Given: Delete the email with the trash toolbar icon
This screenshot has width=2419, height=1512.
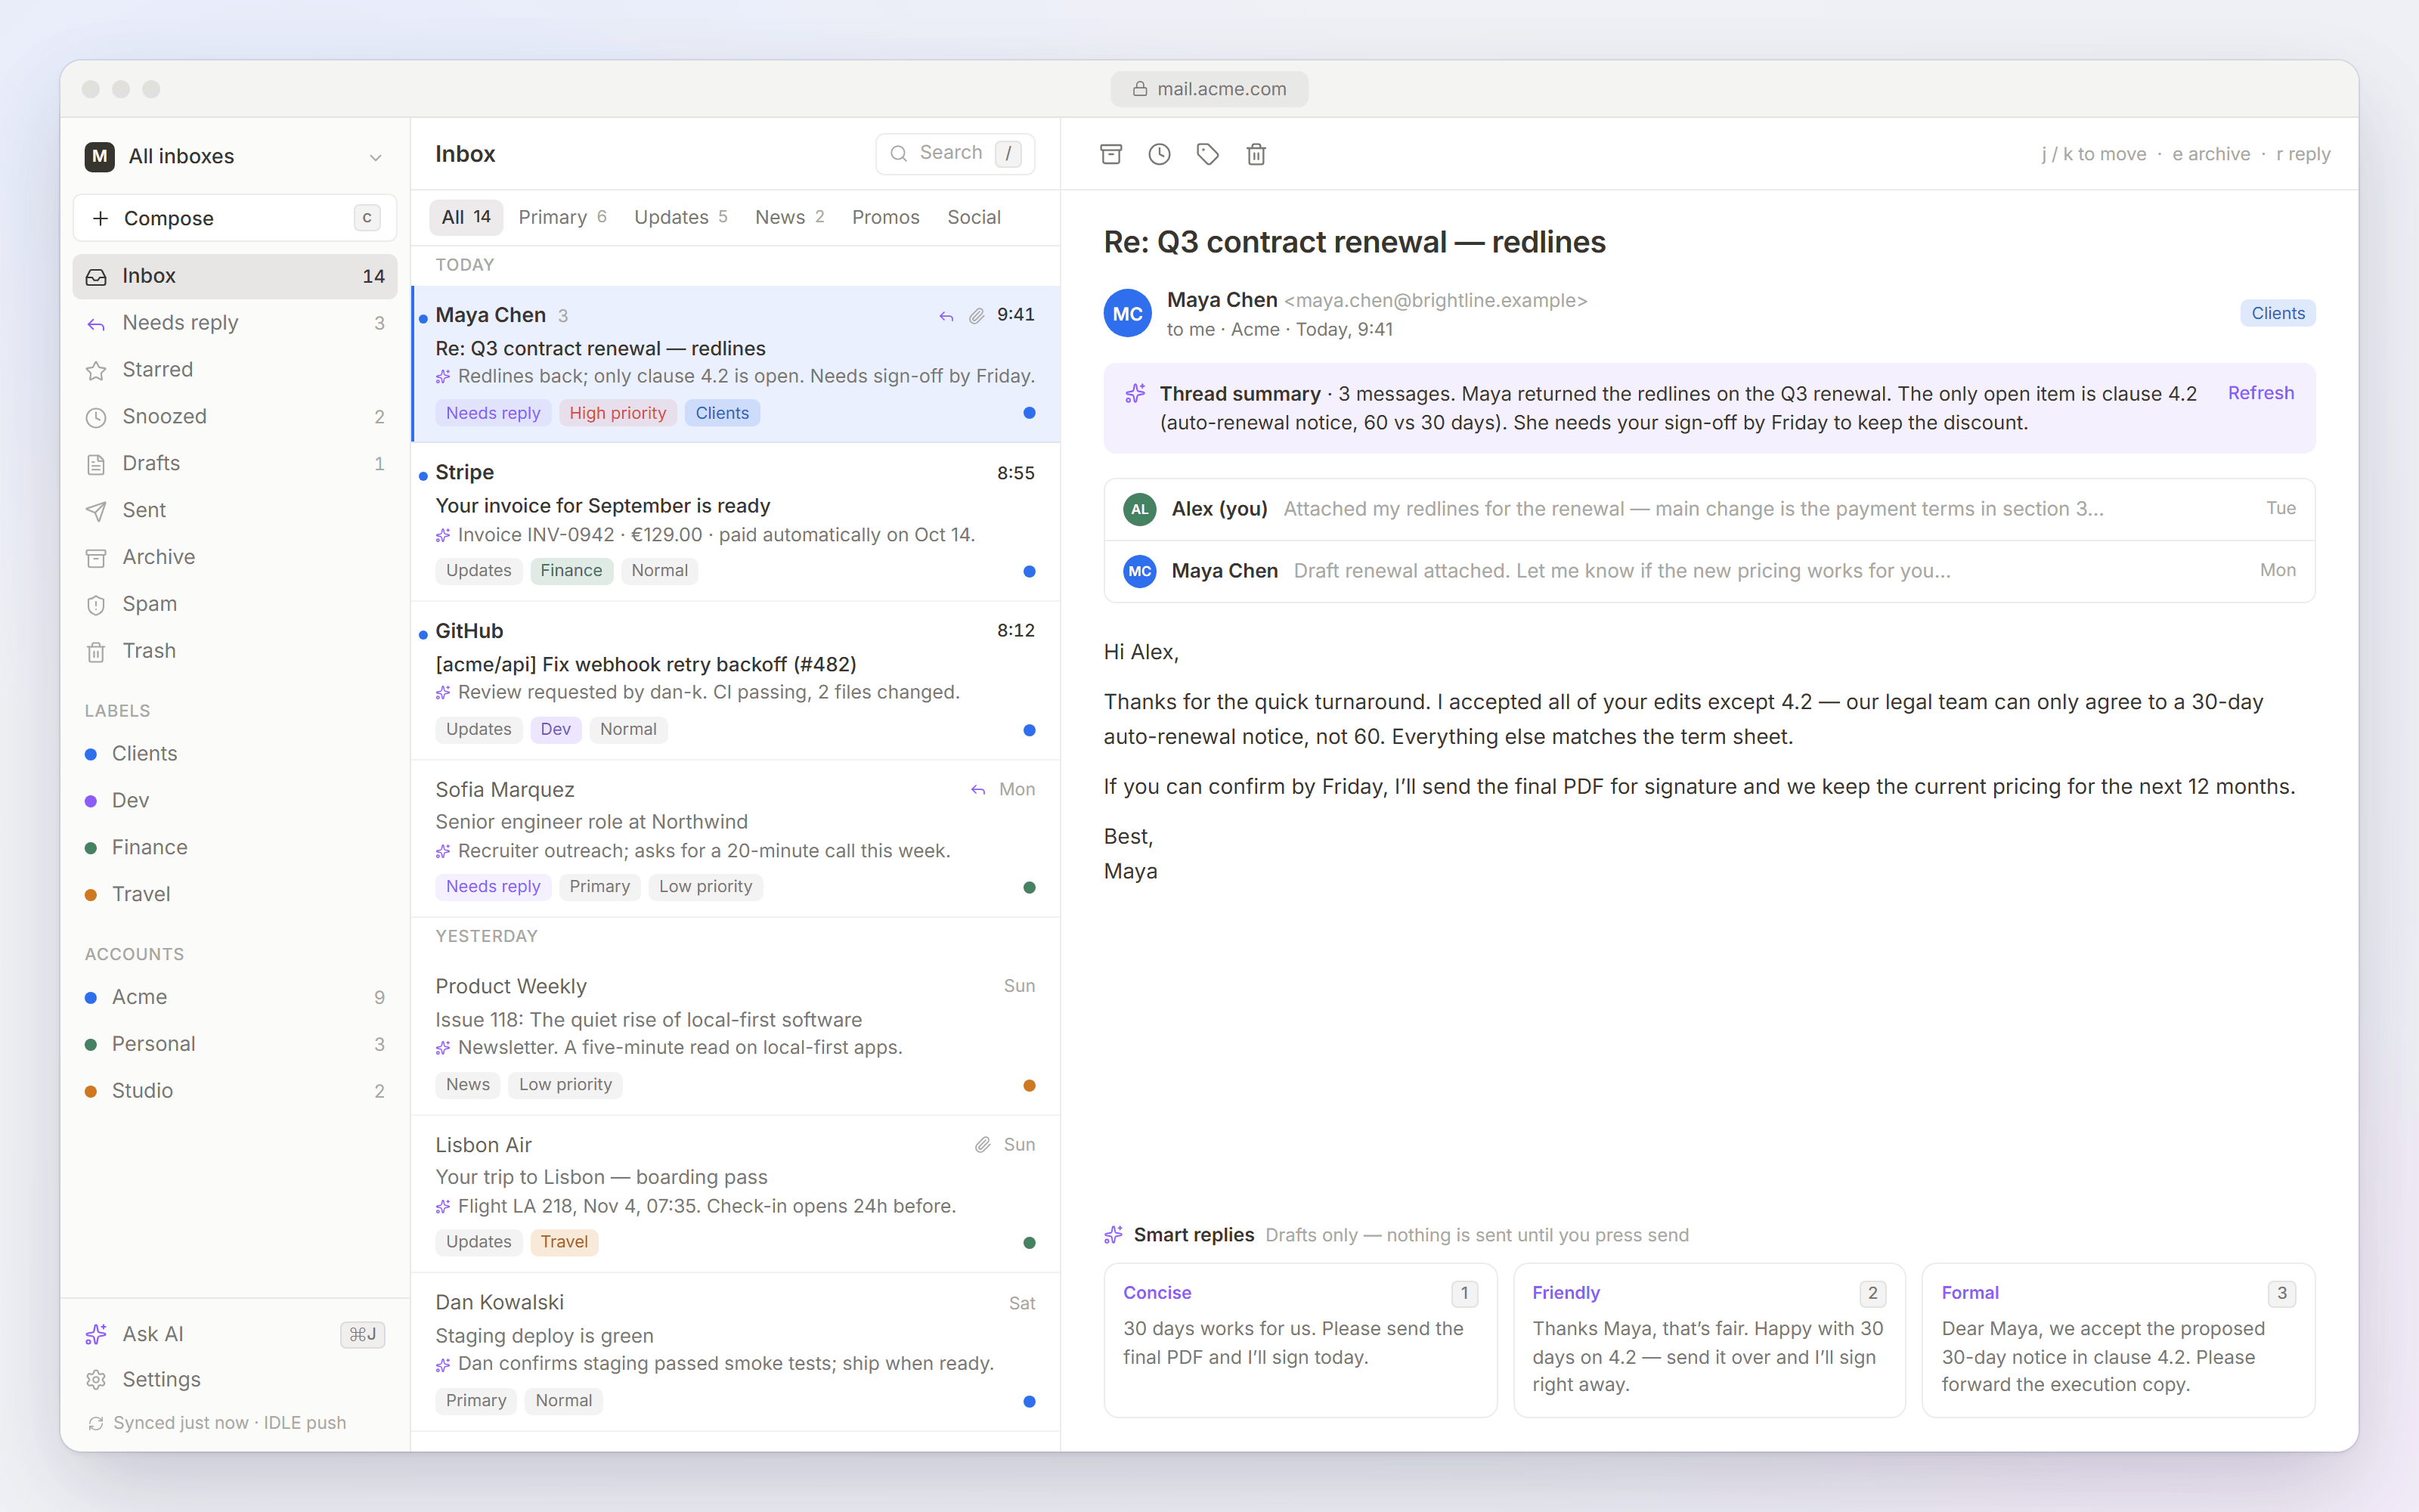Looking at the screenshot, I should [x=1256, y=154].
